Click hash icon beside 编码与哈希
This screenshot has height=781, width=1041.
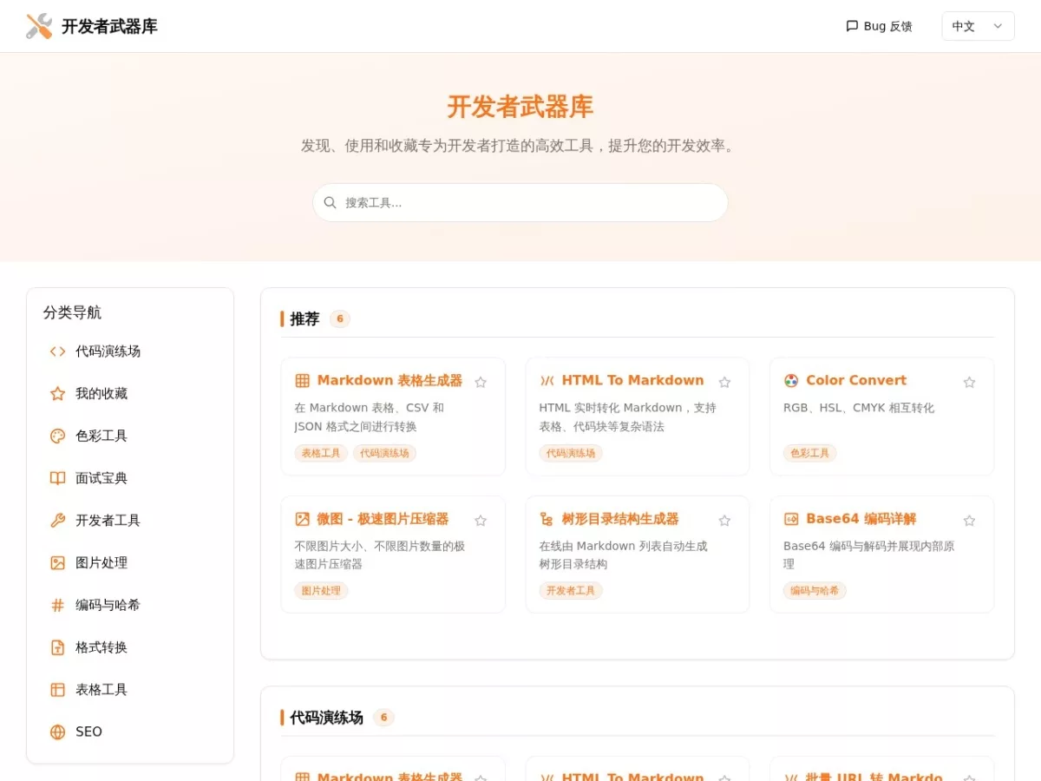coord(58,605)
